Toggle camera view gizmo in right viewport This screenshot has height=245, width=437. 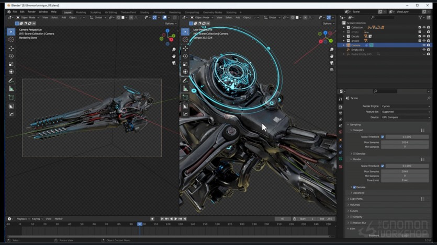click(332, 63)
